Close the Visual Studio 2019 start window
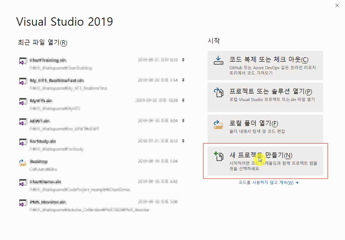Viewport: 345px width, 240px height. pos(337,5)
